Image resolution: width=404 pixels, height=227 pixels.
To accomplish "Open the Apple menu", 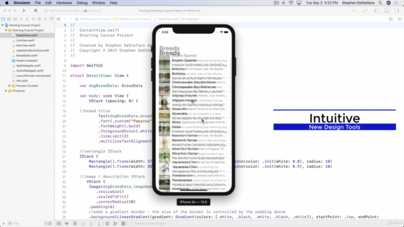I will pos(7,3).
